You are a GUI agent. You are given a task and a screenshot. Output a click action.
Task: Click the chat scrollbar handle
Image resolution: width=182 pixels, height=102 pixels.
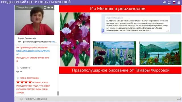point(58,93)
